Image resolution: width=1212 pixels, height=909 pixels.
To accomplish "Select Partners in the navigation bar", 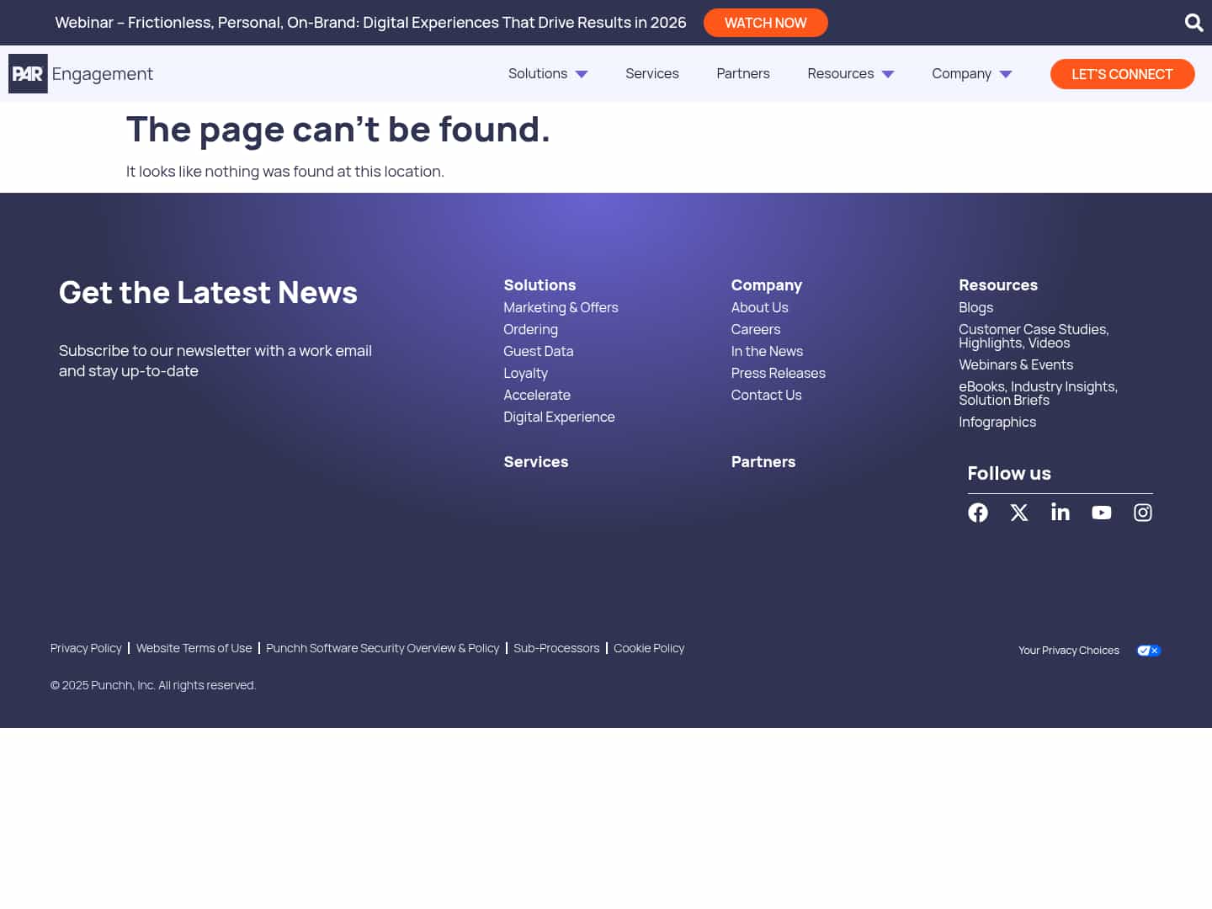I will click(742, 74).
